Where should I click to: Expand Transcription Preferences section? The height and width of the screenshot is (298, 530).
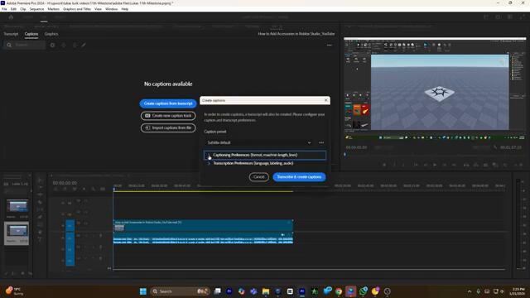[x=209, y=163]
